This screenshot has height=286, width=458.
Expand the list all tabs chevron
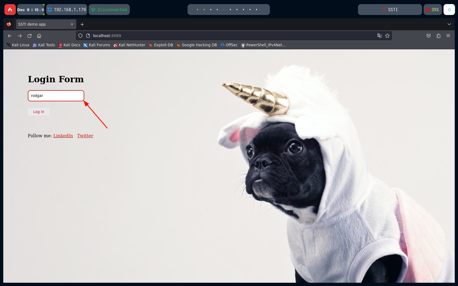(449, 24)
